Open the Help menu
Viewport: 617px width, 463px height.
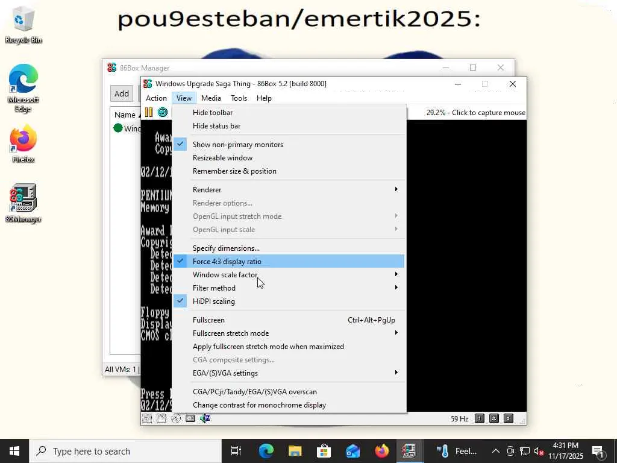264,98
